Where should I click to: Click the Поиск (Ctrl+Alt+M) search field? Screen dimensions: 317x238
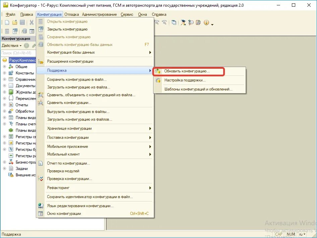18,53
